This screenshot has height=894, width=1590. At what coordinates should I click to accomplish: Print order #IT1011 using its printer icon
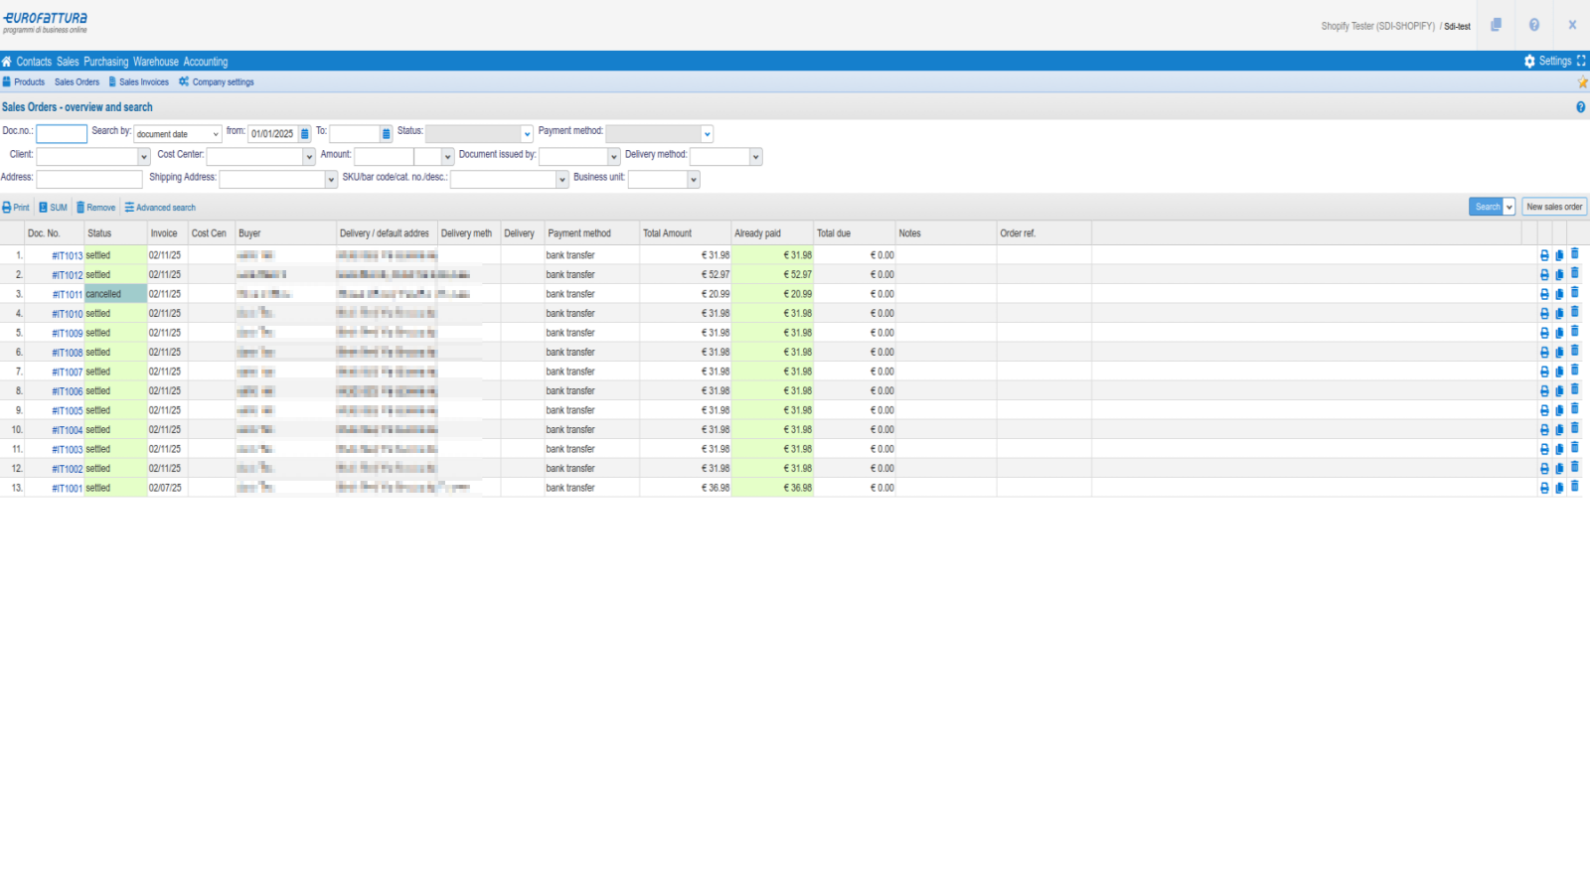pyautogui.click(x=1544, y=294)
